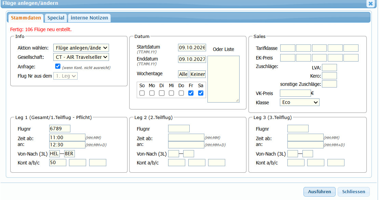Uncheck the Sa weekday checkbox

201,93
